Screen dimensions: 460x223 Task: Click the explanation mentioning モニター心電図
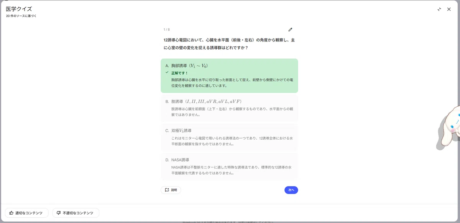click(232, 141)
